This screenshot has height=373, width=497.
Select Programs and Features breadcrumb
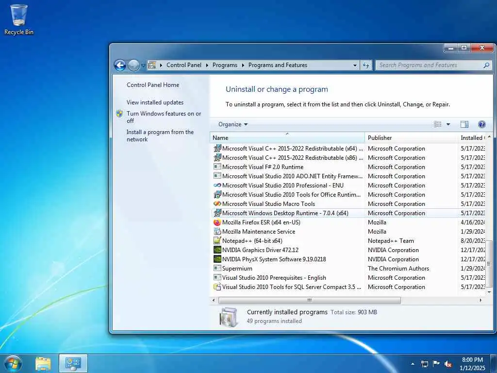[278, 65]
